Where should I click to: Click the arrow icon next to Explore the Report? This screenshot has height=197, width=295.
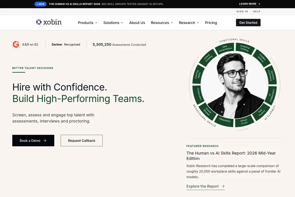[223, 186]
